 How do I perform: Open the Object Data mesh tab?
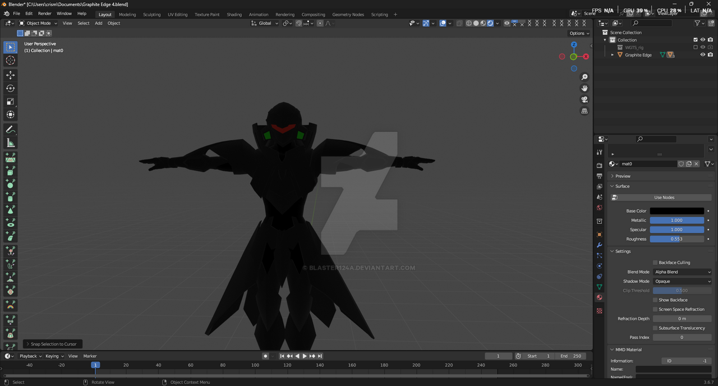click(600, 287)
